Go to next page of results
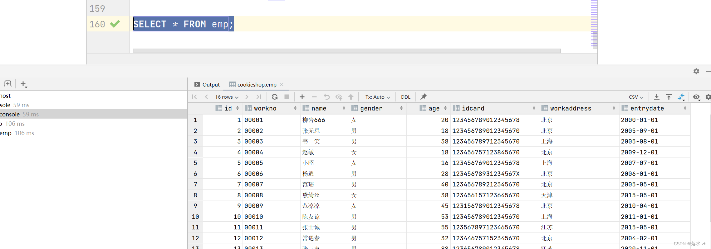The width and height of the screenshot is (711, 249). (x=247, y=97)
